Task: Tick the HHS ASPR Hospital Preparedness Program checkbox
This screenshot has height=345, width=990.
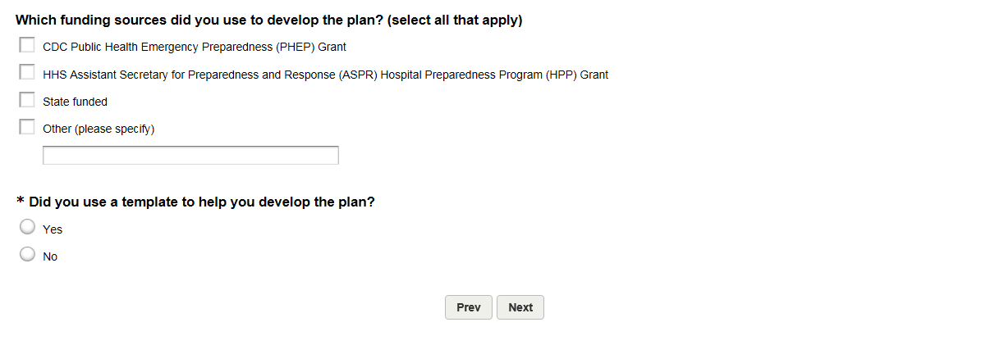Action: coord(27,73)
